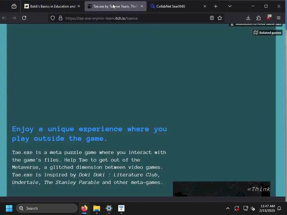The width and height of the screenshot is (287, 215).
Task: Click the 'Tae.exe is a meta puzzle' paragraph
Action: (x=89, y=167)
